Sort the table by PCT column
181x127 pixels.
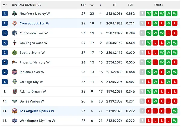point(130,5)
